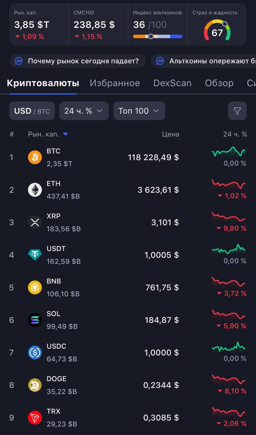Switch to the DexScan tab
Viewport: 256px width, 435px height.
172,83
